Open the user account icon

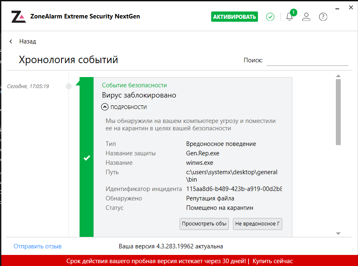pyautogui.click(x=306, y=17)
